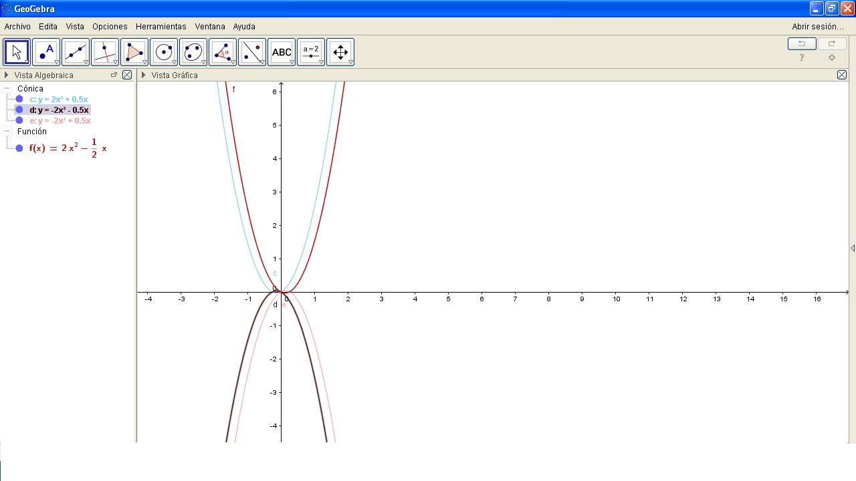Click the Undo button
The image size is (856, 481).
click(802, 43)
